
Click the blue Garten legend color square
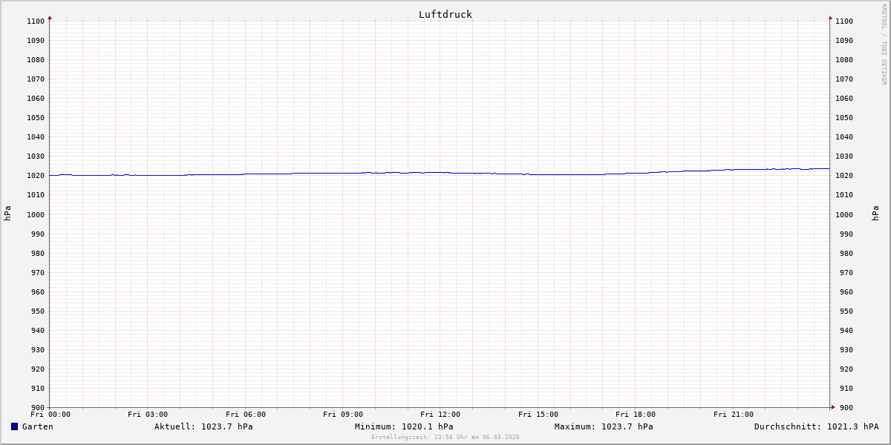[x=14, y=426]
